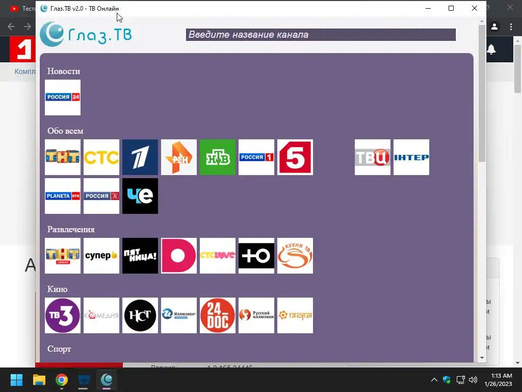The image size is (522, 392).
Task: Open the Русский иллюзион channel
Action: pos(256,315)
